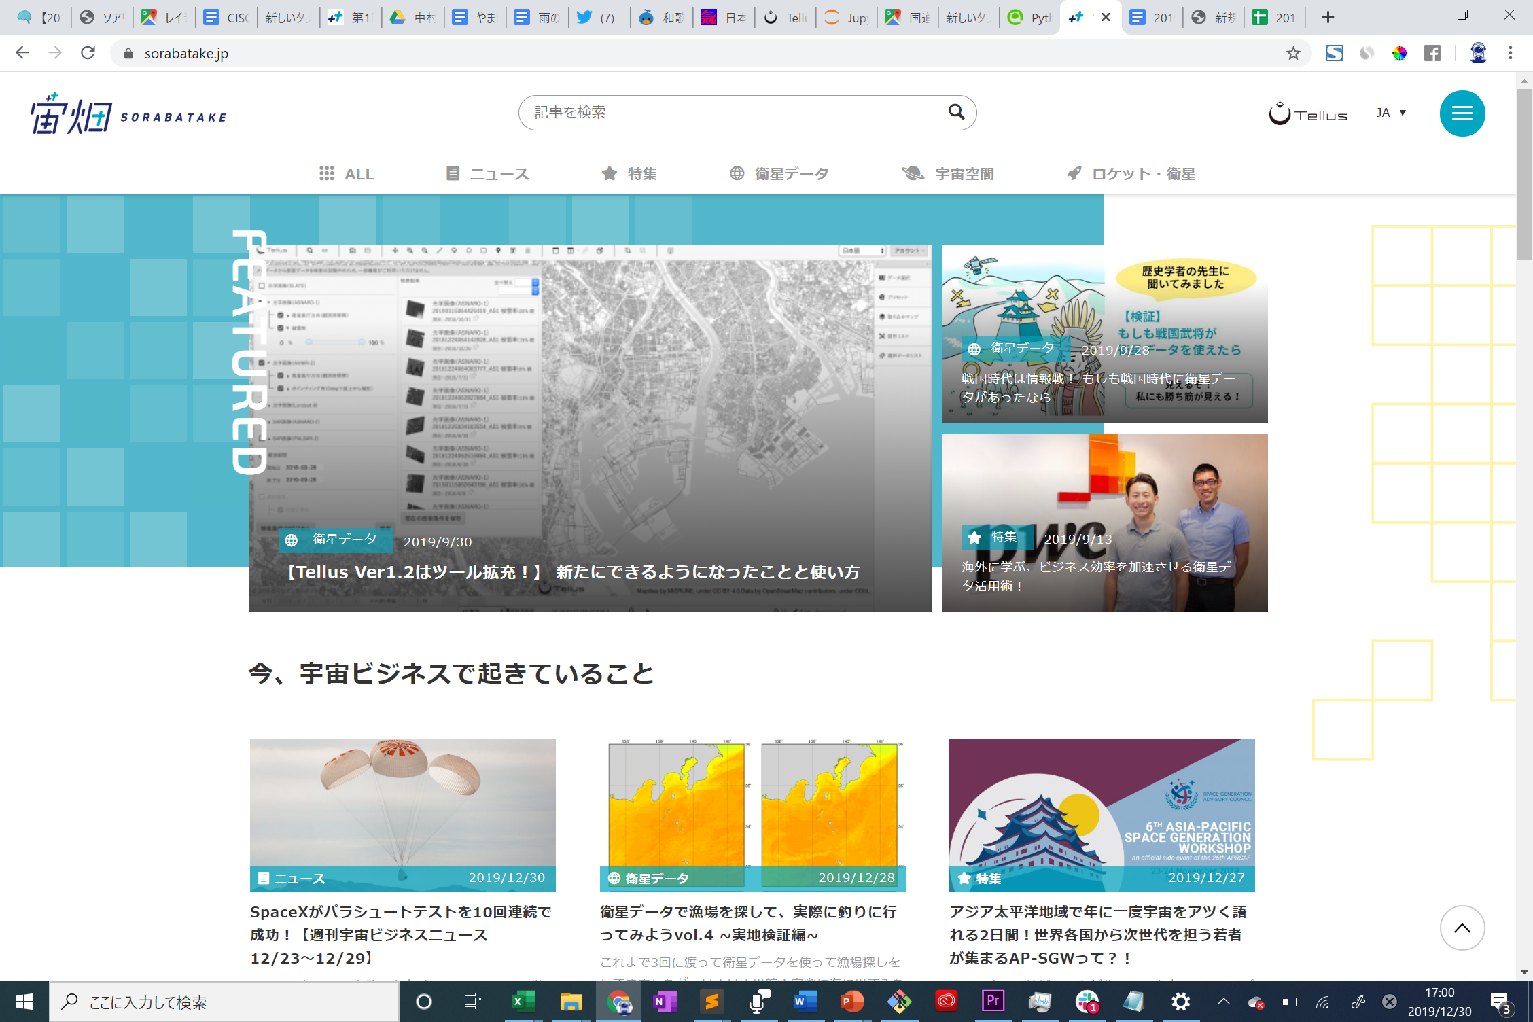Image resolution: width=1533 pixels, height=1022 pixels.
Task: Click the Asia-Pacific Space Generation Workshop thumbnail
Action: (x=1102, y=815)
